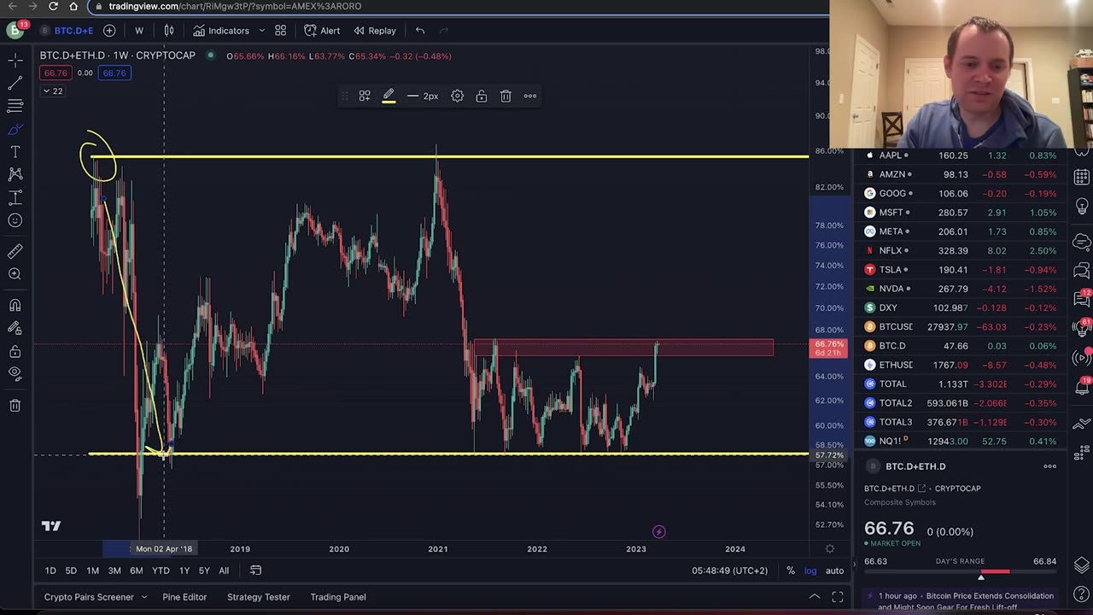Undo the last chart action
This screenshot has height=615, width=1093.
pyautogui.click(x=420, y=31)
